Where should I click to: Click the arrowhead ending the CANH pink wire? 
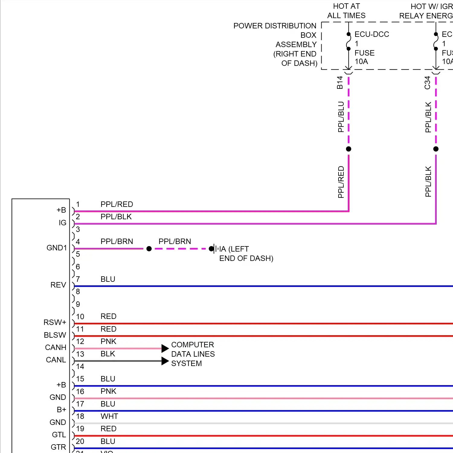point(165,349)
